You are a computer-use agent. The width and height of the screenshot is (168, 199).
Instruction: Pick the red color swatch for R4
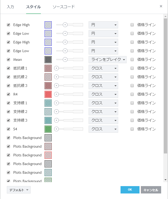pos(48,94)
